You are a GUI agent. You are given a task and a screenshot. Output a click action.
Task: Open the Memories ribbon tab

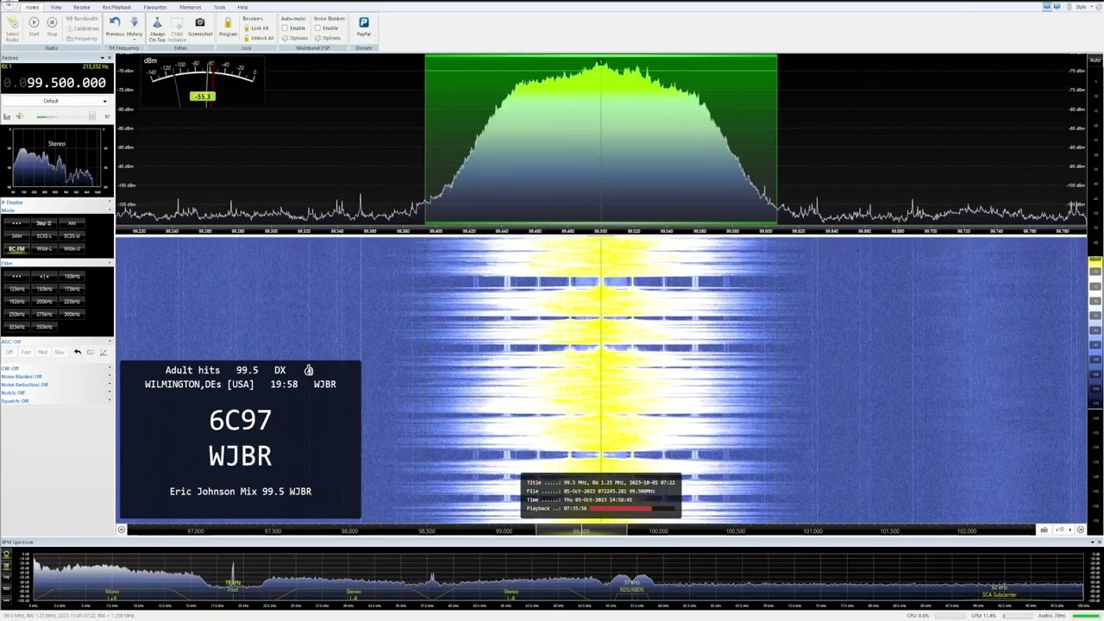click(x=191, y=7)
